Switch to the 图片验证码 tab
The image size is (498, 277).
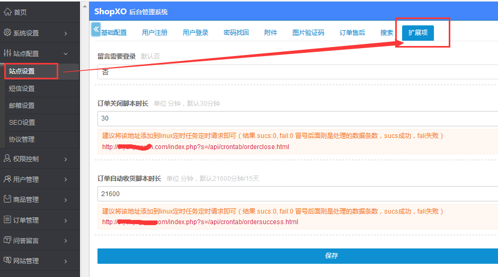click(x=308, y=33)
